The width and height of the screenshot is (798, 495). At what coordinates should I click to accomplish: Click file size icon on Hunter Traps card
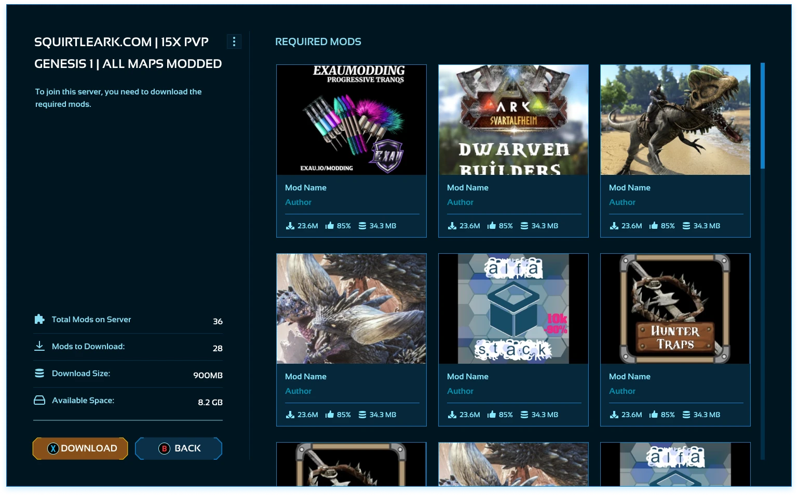click(686, 415)
